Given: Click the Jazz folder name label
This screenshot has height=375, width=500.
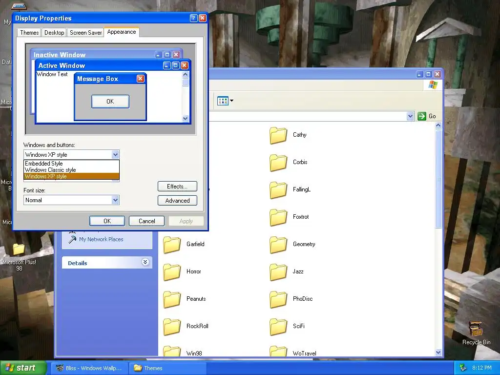Looking at the screenshot, I should [x=298, y=271].
